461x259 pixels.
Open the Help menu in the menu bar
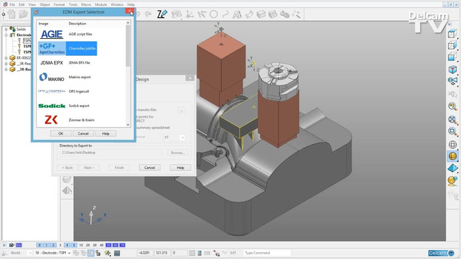pyautogui.click(x=131, y=5)
